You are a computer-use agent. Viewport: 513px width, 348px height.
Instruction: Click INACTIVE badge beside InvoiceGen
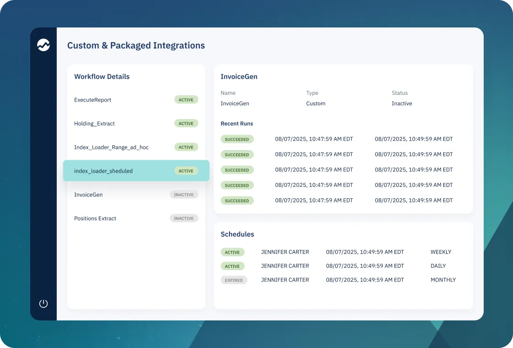pos(184,195)
